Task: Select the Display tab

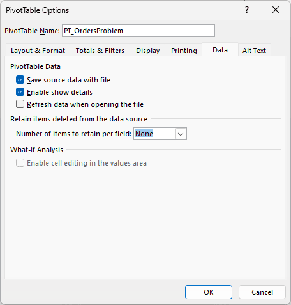Action: 148,51
